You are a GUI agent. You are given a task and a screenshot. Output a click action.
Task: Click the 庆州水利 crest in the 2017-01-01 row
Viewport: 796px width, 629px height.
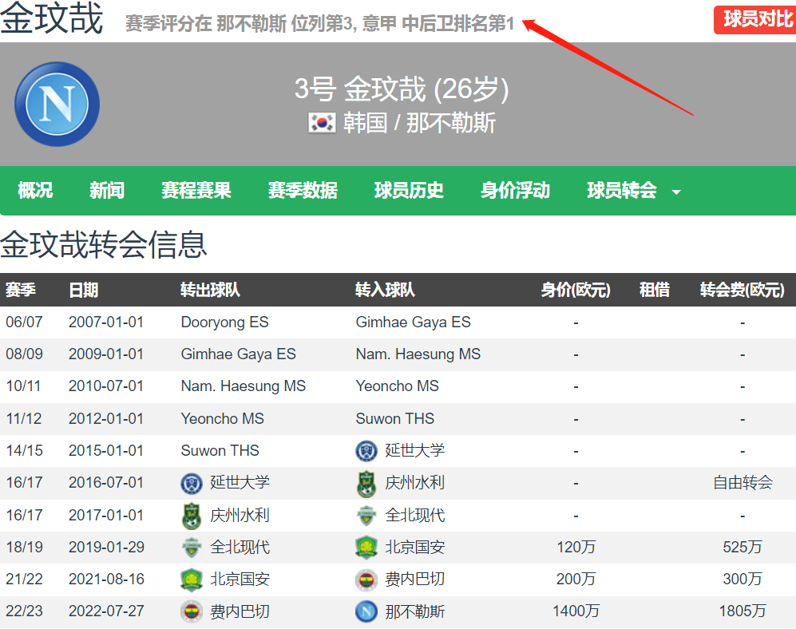192,516
